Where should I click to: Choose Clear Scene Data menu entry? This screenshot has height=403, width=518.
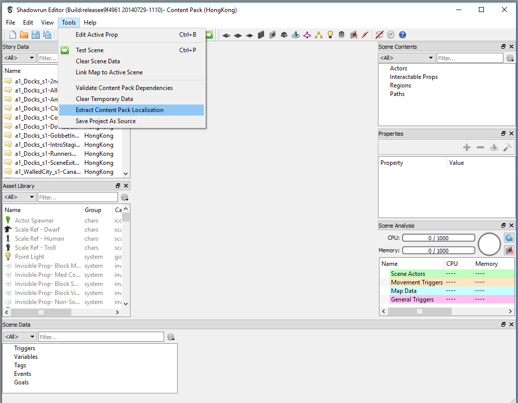(x=132, y=61)
